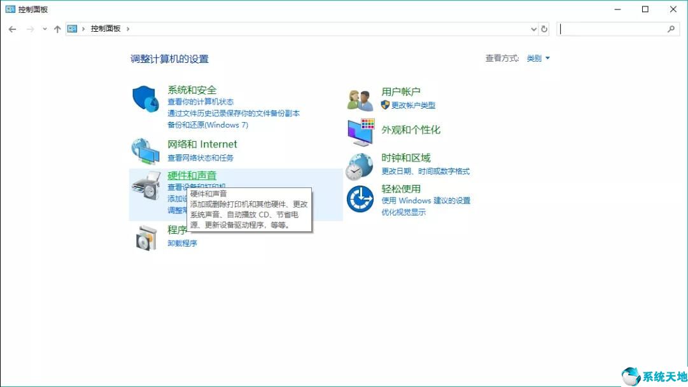Click the search magnifier icon

(x=671, y=29)
